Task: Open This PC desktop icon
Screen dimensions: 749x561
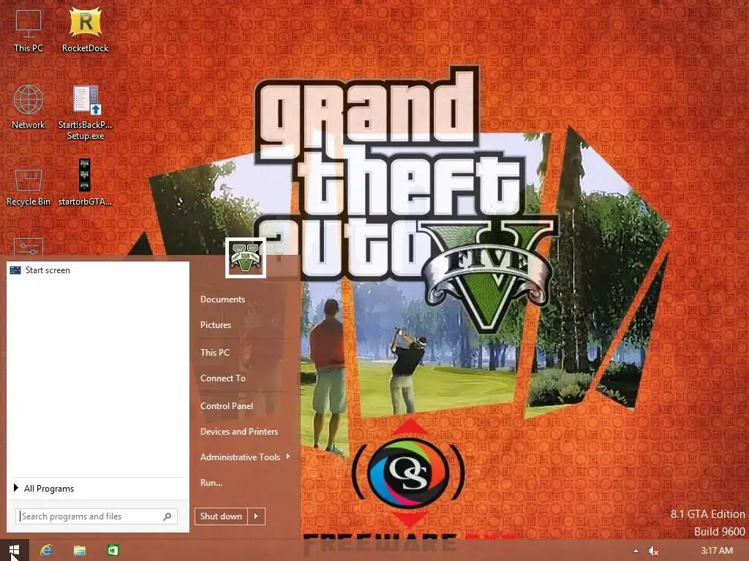Action: 29,31
